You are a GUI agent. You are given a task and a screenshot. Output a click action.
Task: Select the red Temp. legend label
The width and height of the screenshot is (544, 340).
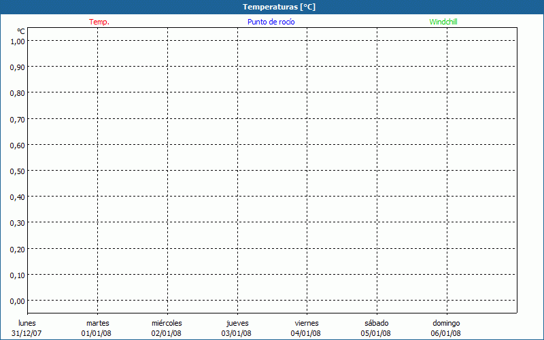[99, 22]
